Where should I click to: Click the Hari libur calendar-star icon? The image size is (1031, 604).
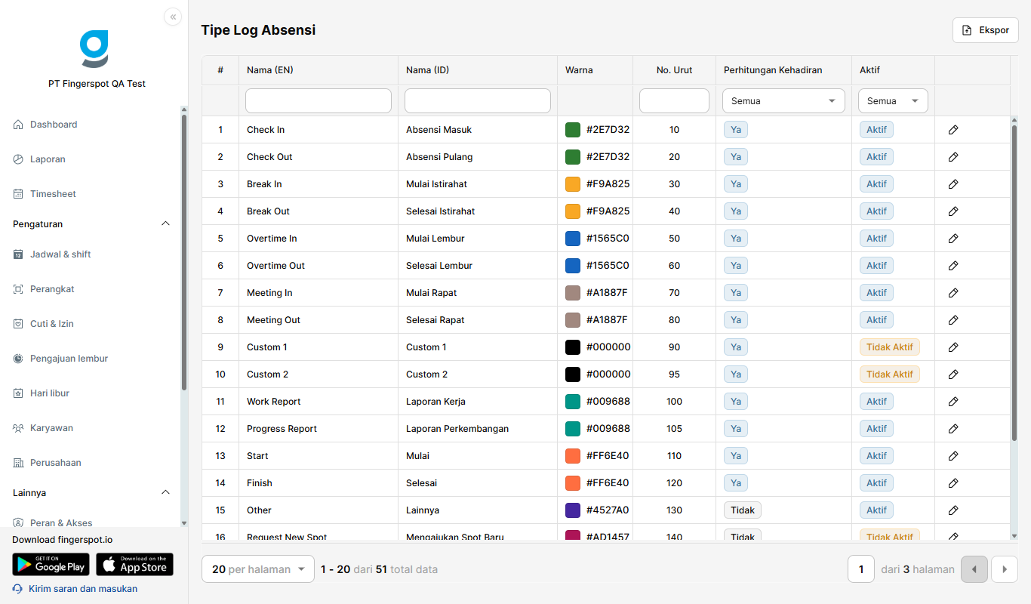tap(19, 393)
